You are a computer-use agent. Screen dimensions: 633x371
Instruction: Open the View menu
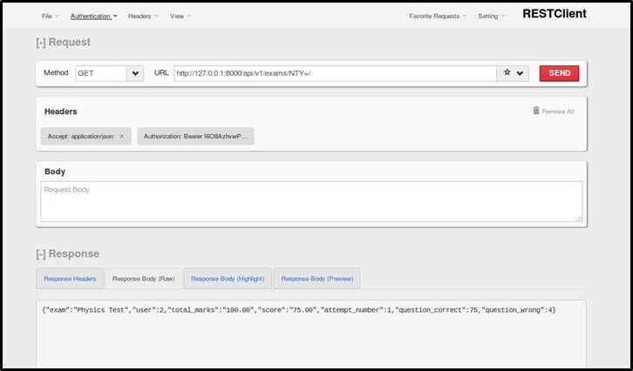click(x=180, y=16)
